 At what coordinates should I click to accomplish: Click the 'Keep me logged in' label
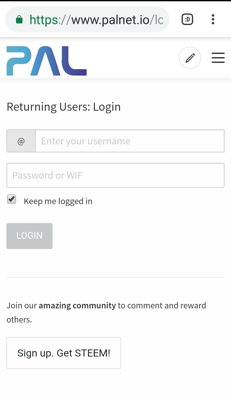[x=58, y=201]
